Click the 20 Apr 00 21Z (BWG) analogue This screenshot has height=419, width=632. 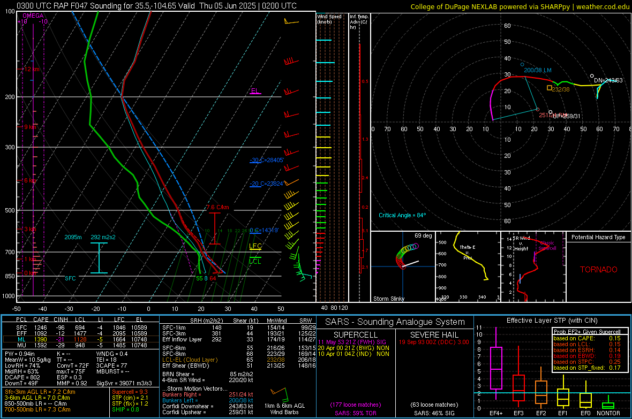pos(353,348)
